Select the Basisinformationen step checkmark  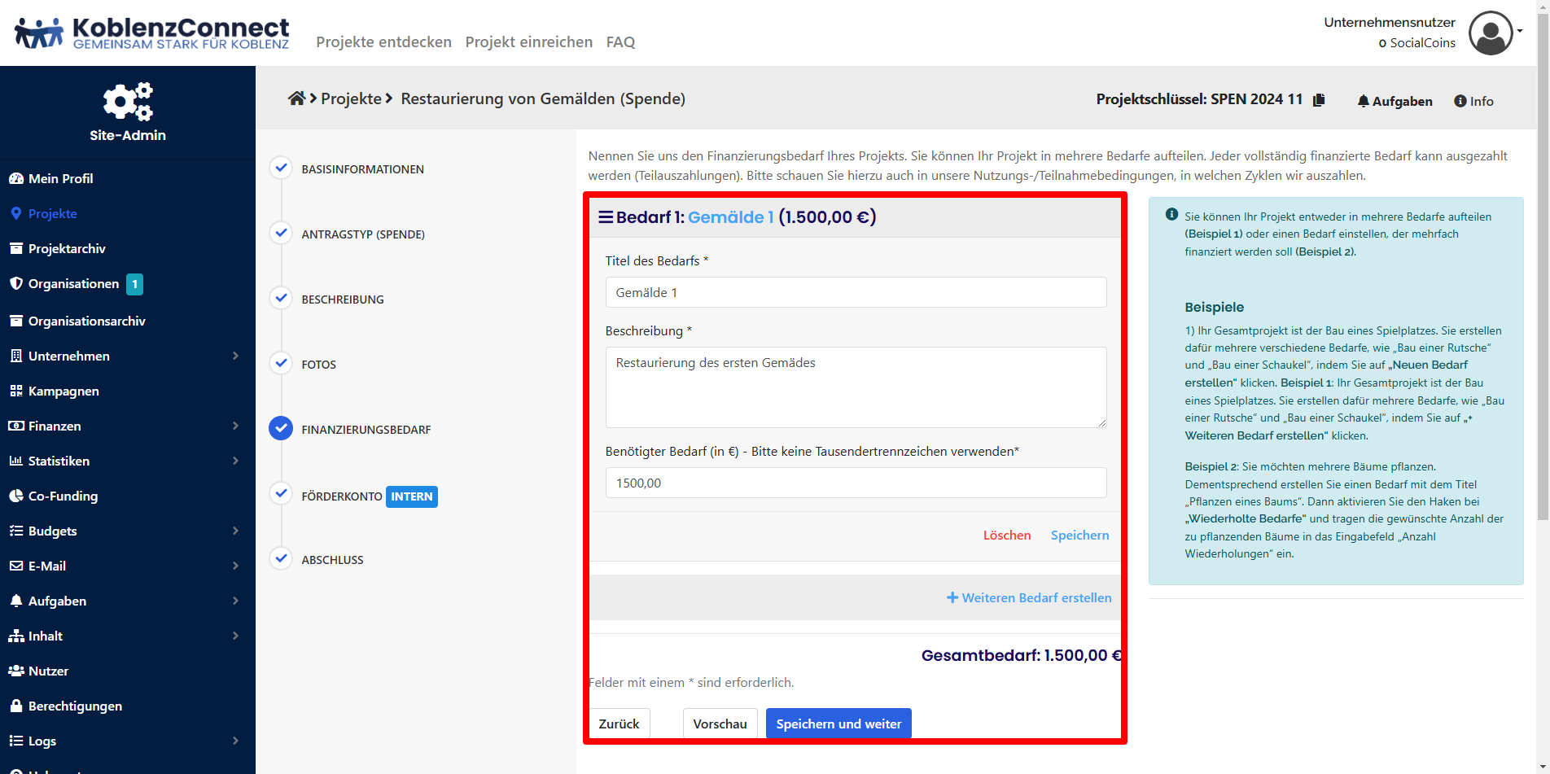(281, 168)
